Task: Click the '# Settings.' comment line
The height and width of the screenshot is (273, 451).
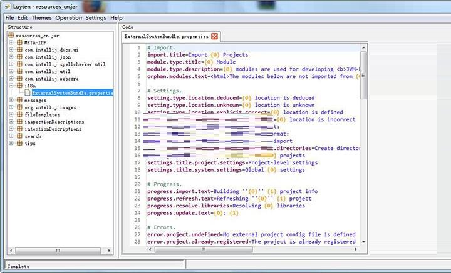Action: click(x=164, y=91)
